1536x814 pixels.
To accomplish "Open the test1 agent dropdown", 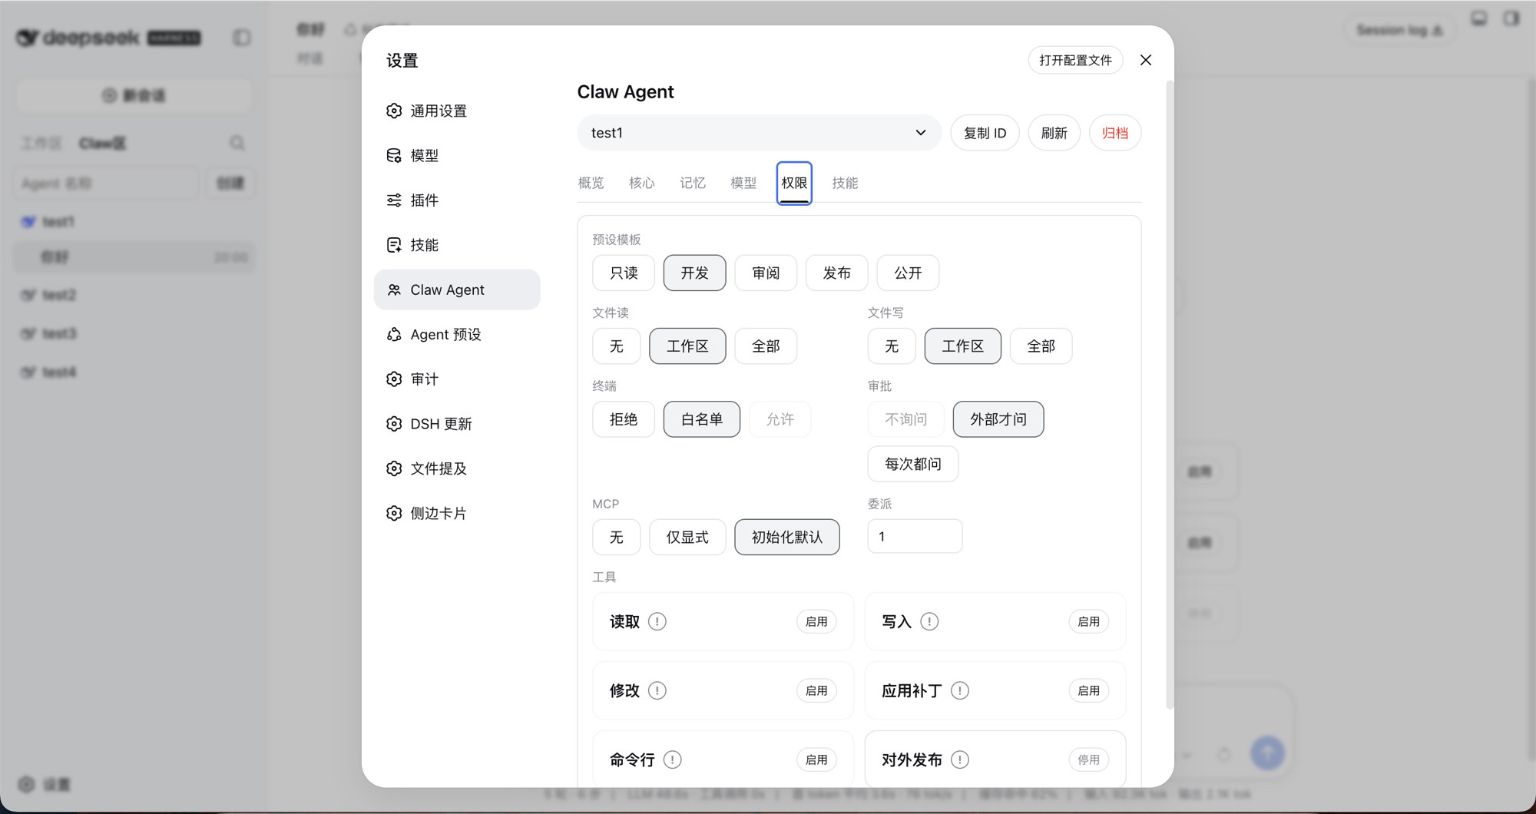I will pyautogui.click(x=759, y=133).
